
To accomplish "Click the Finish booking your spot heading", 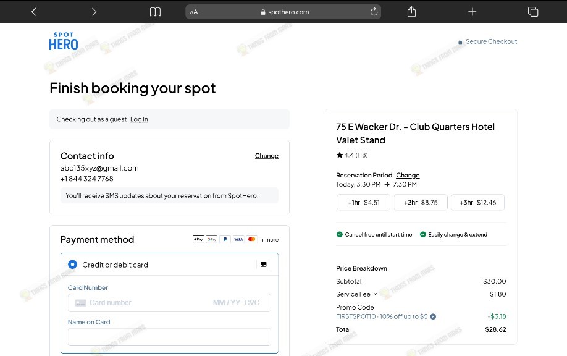I will pyautogui.click(x=132, y=88).
